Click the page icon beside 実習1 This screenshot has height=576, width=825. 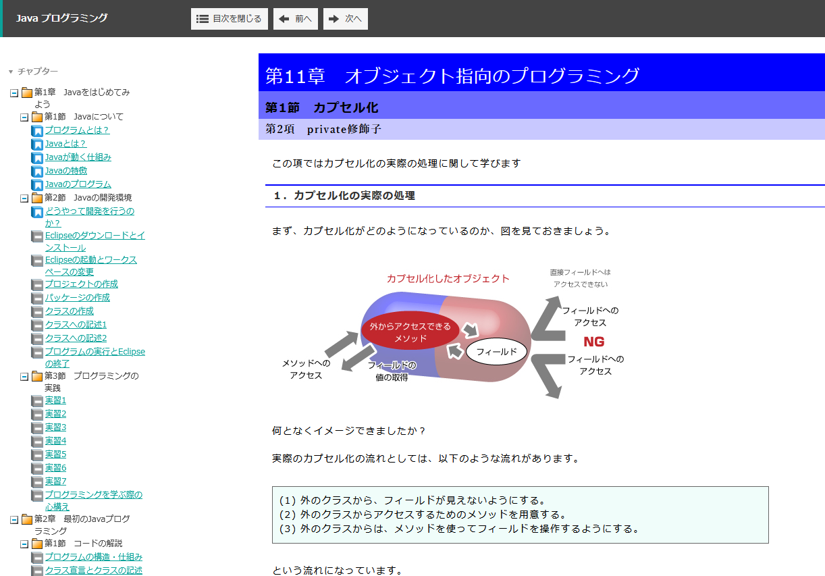(x=37, y=400)
